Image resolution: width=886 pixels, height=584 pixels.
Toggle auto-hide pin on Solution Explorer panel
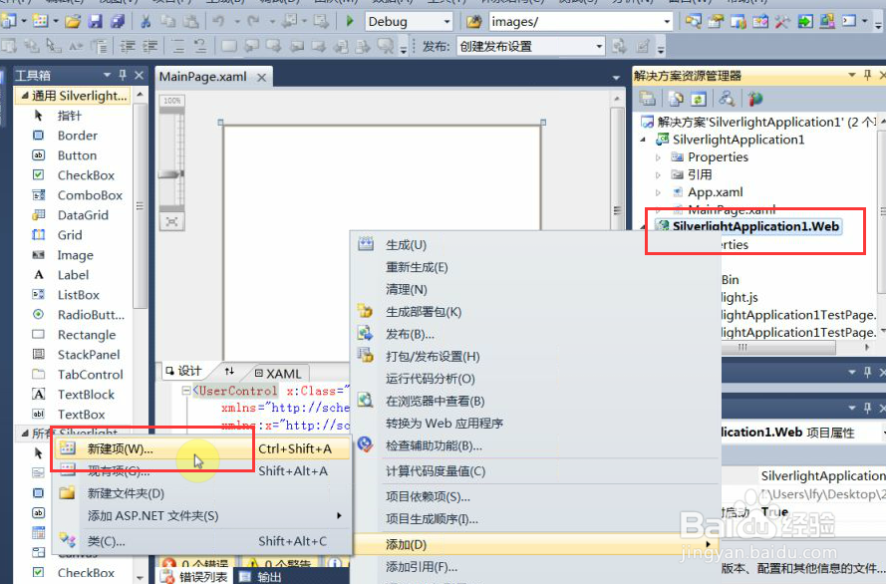867,75
